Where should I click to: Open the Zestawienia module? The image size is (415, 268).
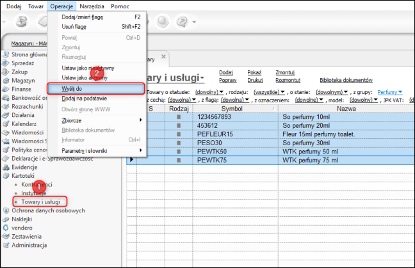(x=22, y=237)
